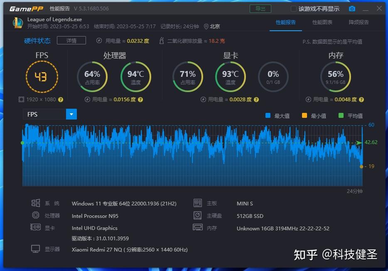Click the 系统 system grid icon
The image size is (388, 271).
tap(36, 203)
